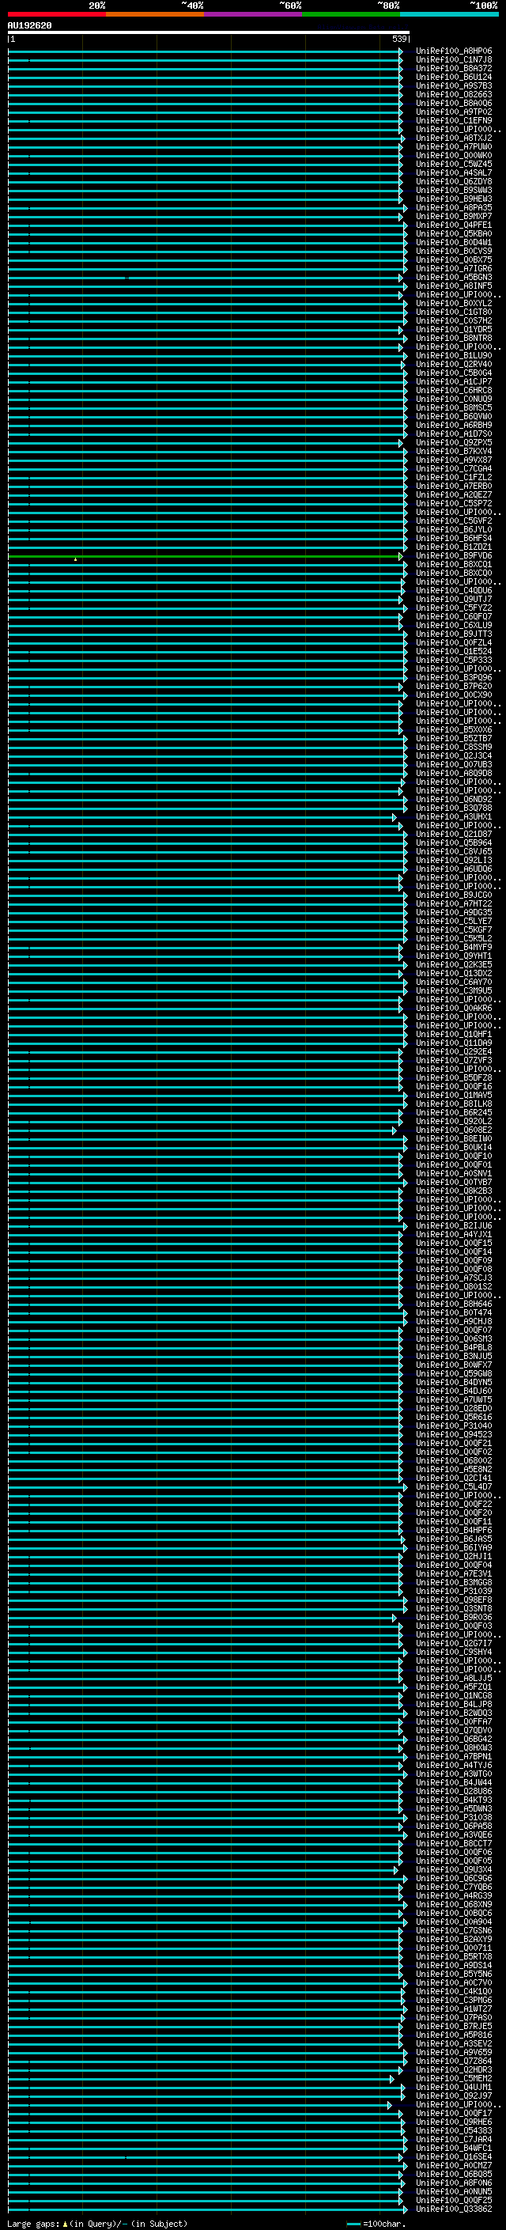
Task: Select the UniRef100_A8INF5 label
Action: (x=454, y=286)
